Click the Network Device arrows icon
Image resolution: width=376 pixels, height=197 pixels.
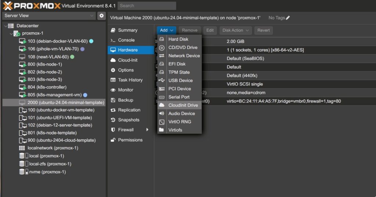click(162, 56)
